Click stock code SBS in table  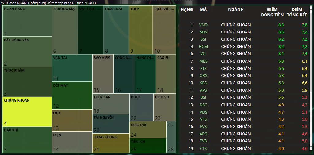(203, 83)
